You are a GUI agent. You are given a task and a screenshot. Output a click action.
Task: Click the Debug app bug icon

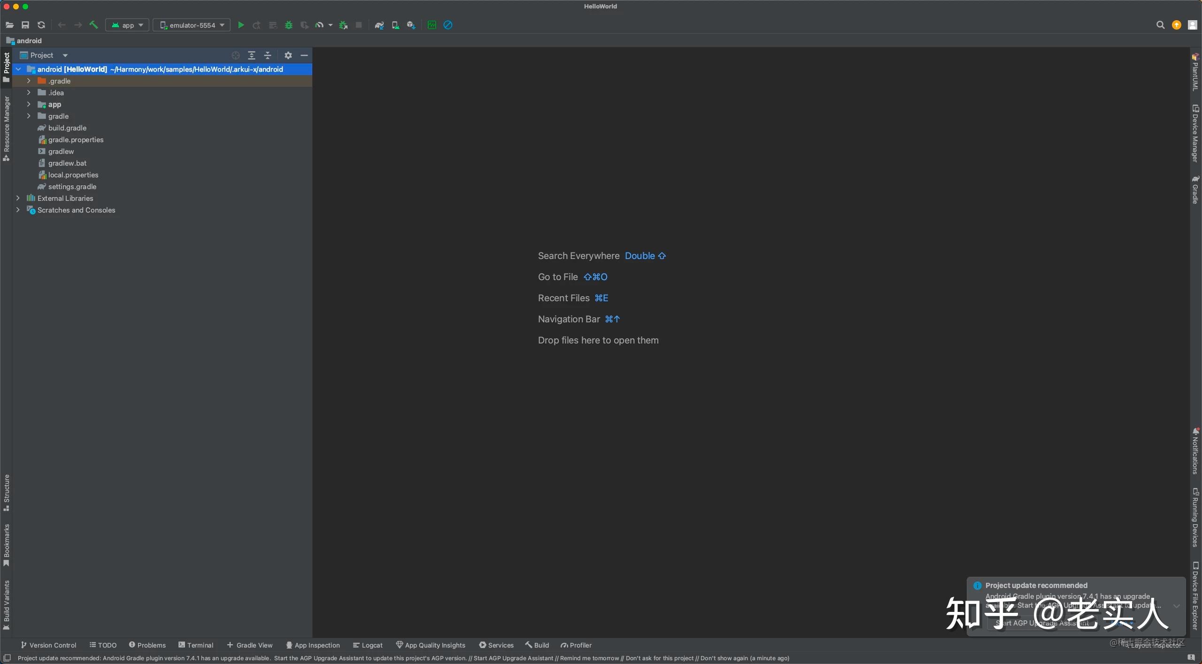coord(289,25)
